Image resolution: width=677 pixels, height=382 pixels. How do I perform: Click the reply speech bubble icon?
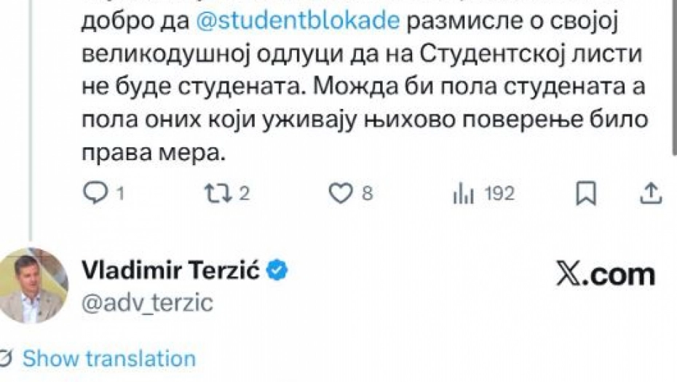[96, 193]
